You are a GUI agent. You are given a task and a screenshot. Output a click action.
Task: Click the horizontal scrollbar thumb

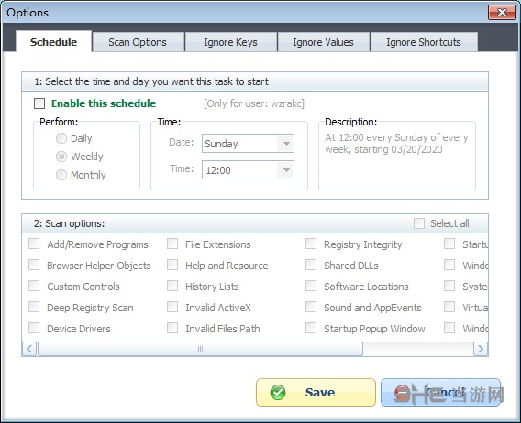pos(200,349)
